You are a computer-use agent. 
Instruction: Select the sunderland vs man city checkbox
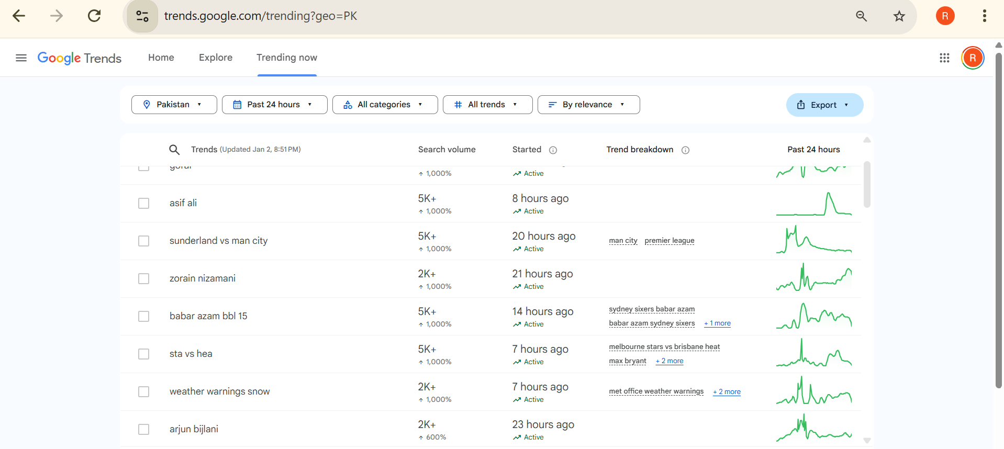click(x=143, y=241)
